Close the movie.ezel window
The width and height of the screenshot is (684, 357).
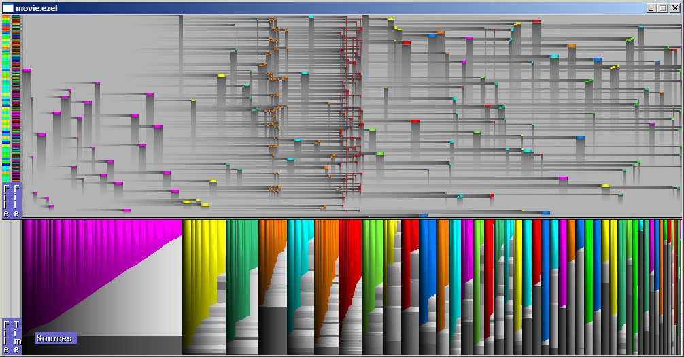pyautogui.click(x=674, y=7)
